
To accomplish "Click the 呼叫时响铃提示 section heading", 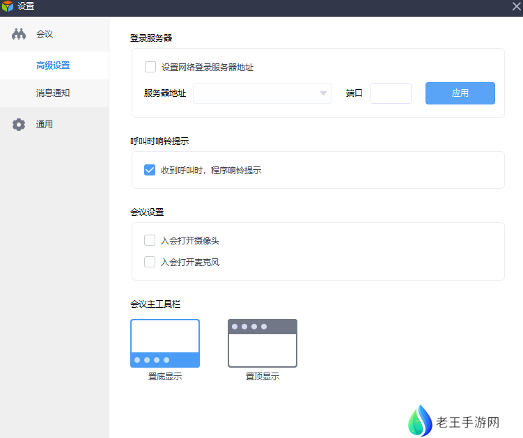I will [x=159, y=141].
